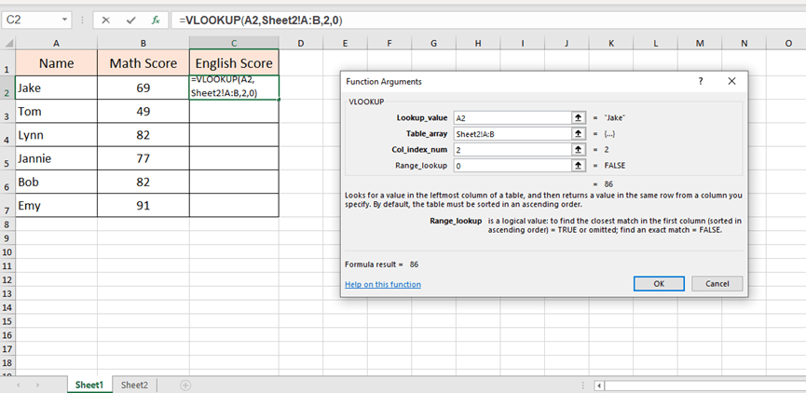The height and width of the screenshot is (393, 806).
Task: Select row 10 header
Action: [7, 252]
